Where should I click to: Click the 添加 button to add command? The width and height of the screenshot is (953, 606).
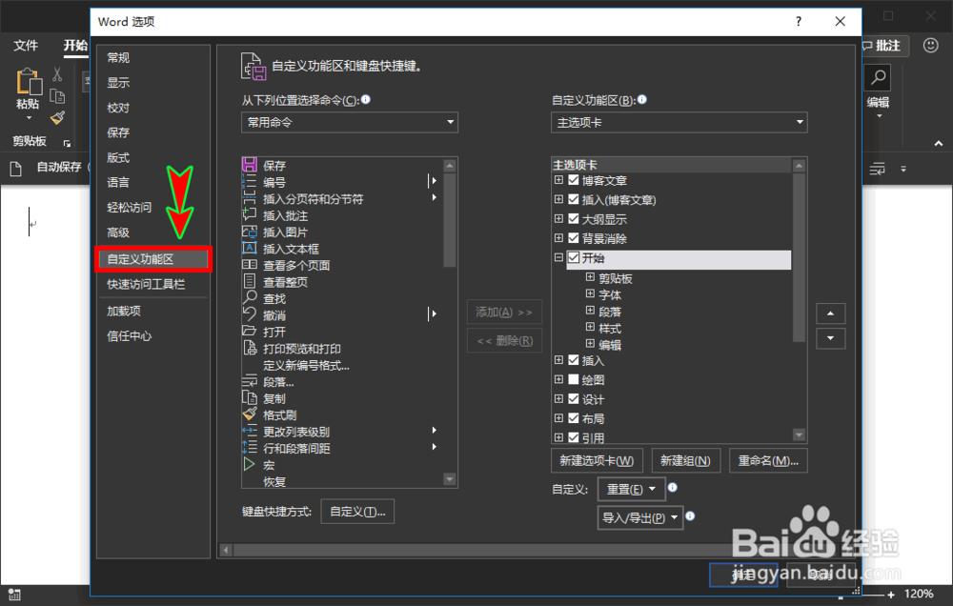(x=503, y=312)
